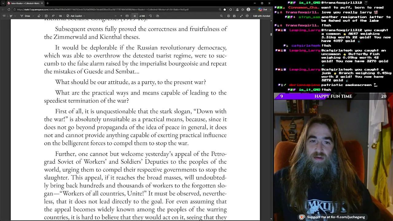Click 'Zimmerwald and Kienthal theses' text
Viewport: 393px width, 221px height.
(97, 37)
